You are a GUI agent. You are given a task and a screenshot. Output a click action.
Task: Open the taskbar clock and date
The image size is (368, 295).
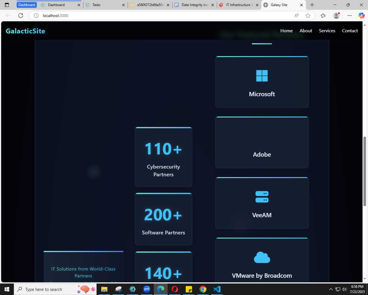click(357, 289)
